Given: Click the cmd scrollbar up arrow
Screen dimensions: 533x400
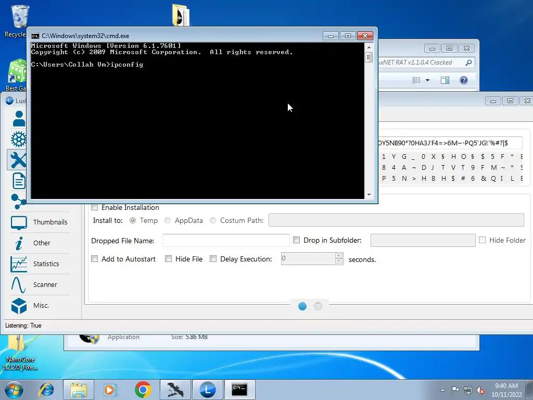Looking at the screenshot, I should coord(369,47).
